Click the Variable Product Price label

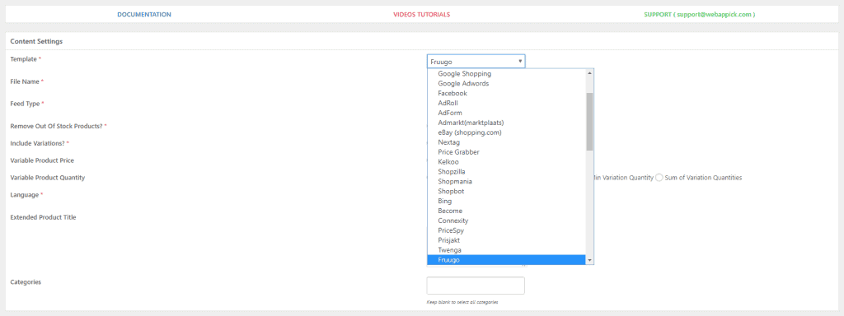(x=42, y=160)
